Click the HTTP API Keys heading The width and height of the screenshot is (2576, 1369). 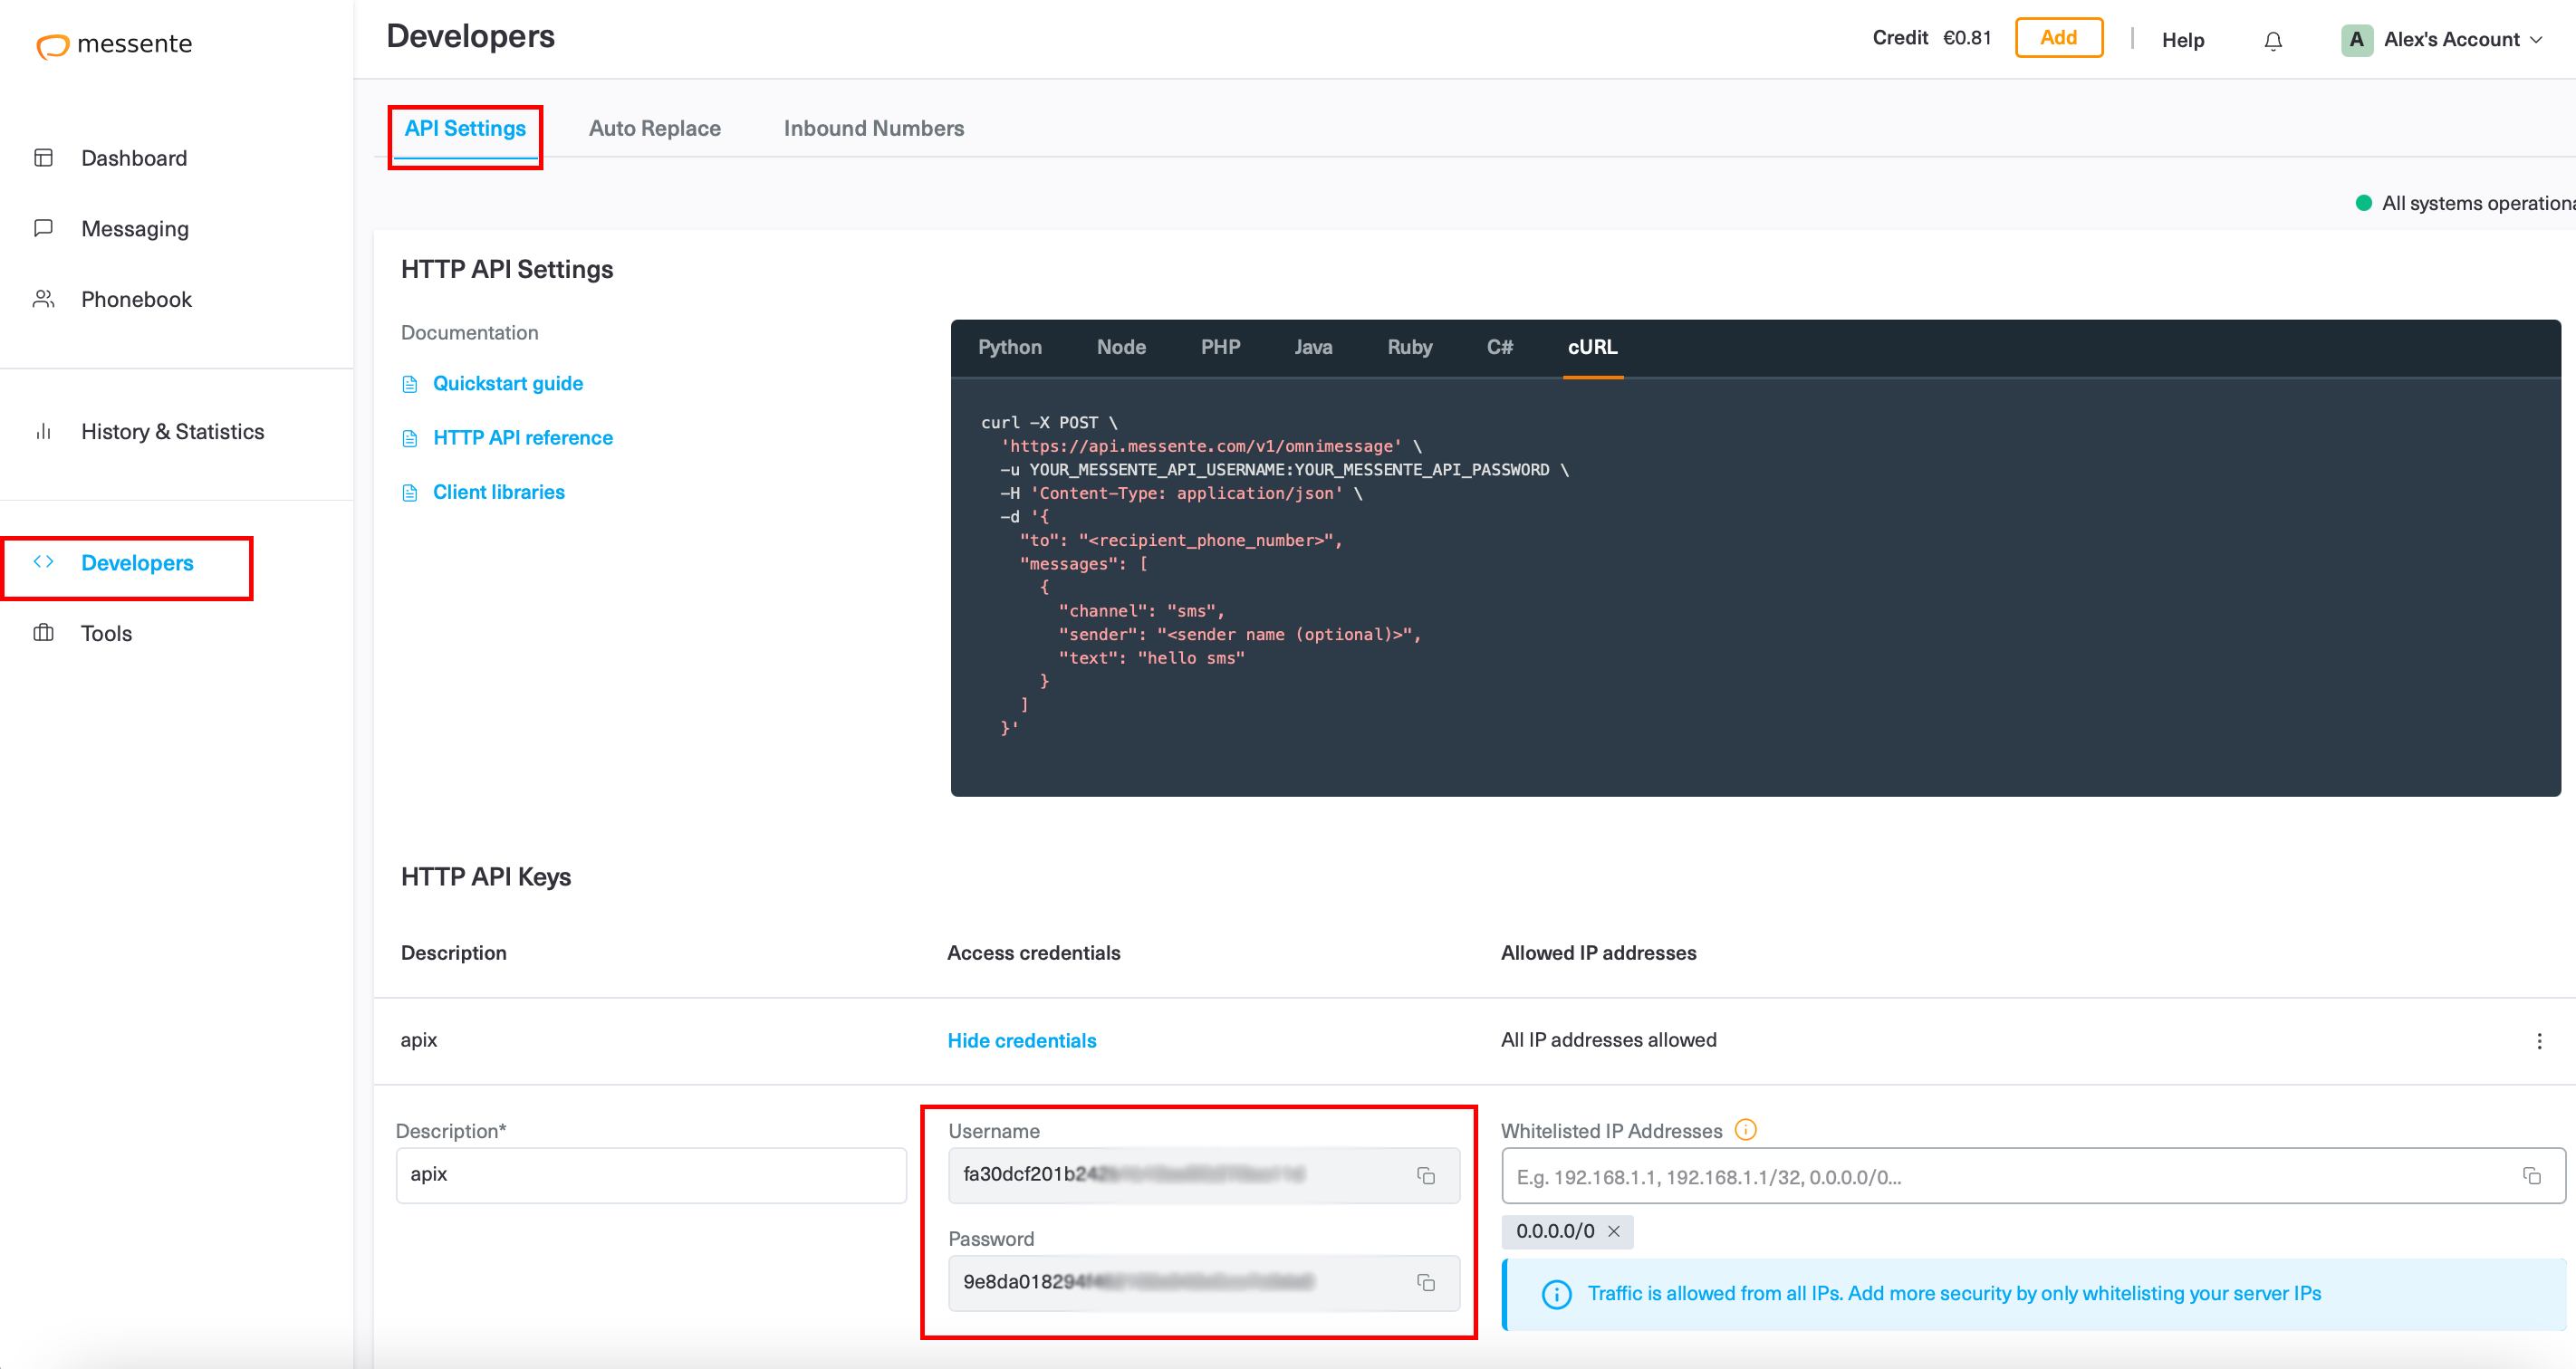[x=486, y=876]
